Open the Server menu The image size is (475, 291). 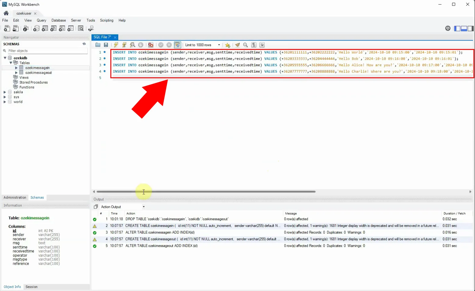[76, 20]
